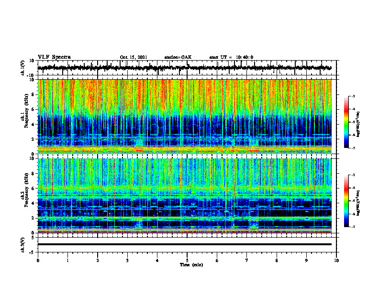Screen dimensions: 379x292
Task: Click the "ch.1(V)" axis label
Action: click(x=23, y=68)
